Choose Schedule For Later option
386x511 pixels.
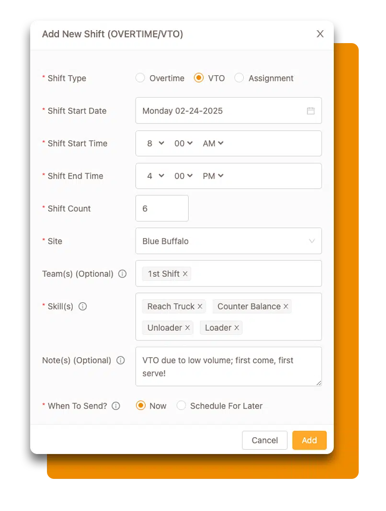[181, 406]
